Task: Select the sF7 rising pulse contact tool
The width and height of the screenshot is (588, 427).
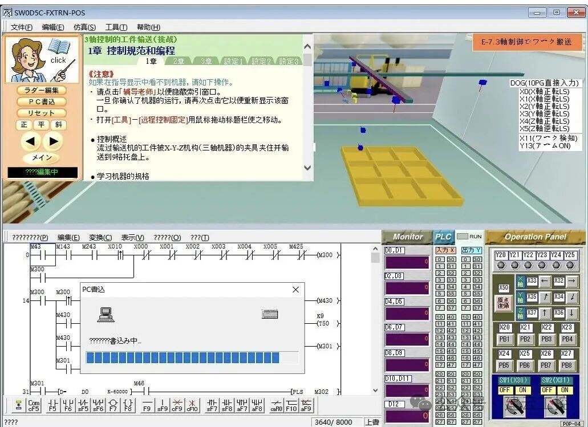Action: tap(212, 405)
